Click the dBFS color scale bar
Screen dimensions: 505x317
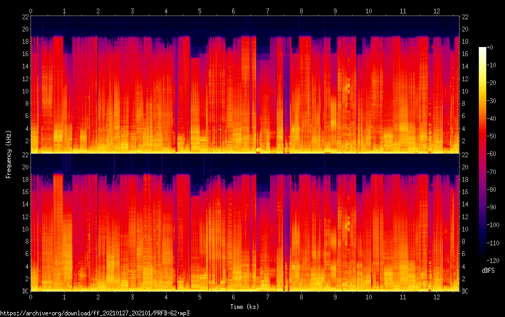(x=482, y=154)
